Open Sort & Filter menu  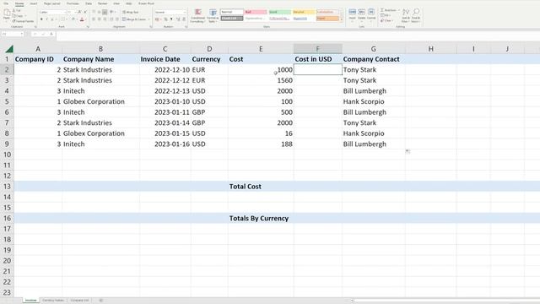[406, 16]
